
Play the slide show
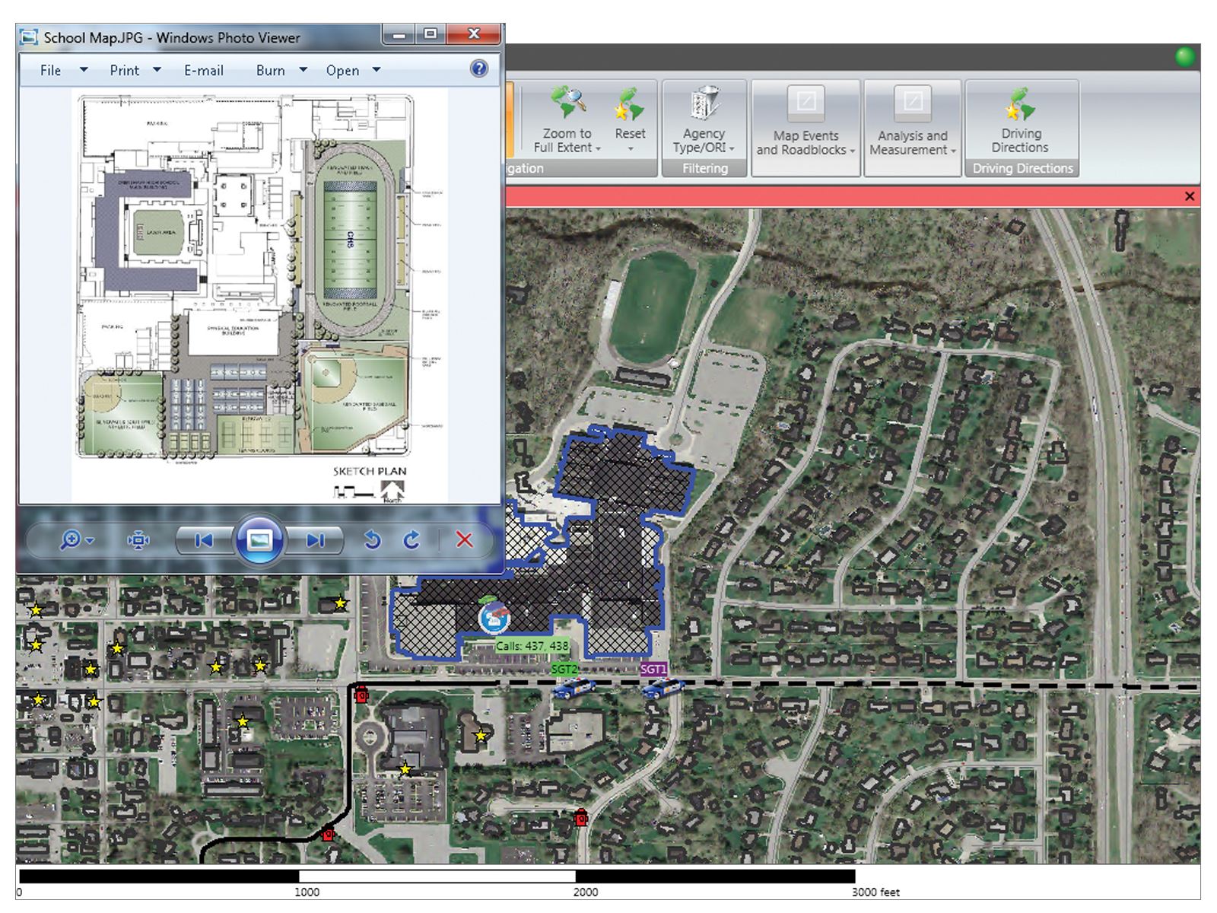pos(259,540)
